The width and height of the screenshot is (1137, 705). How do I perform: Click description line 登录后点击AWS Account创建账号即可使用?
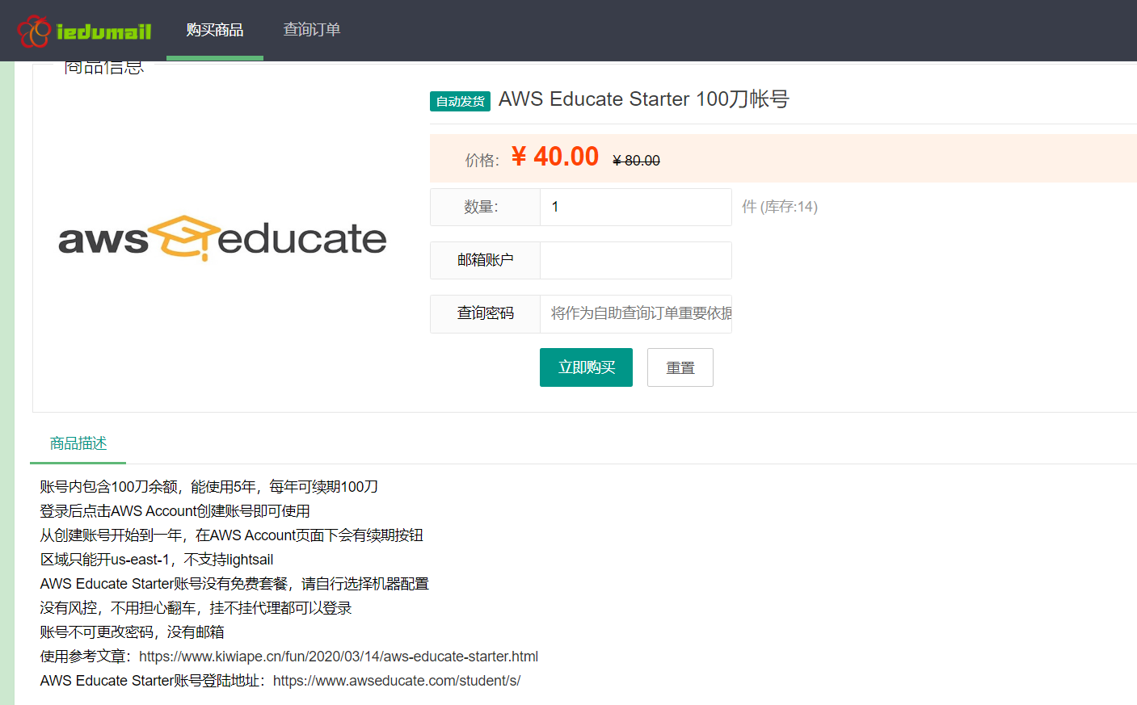175,511
